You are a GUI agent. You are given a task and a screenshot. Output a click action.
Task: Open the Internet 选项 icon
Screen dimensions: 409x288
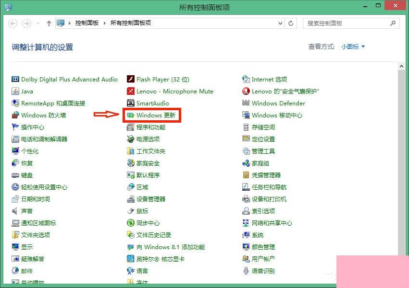pos(246,79)
